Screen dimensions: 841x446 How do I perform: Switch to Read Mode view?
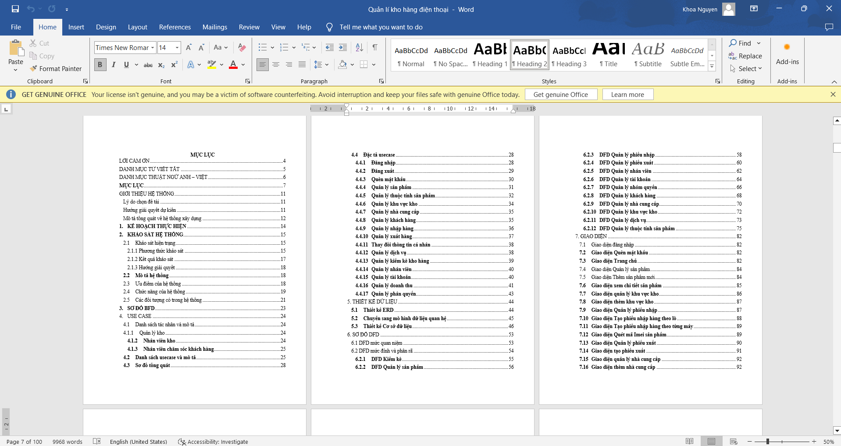pyautogui.click(x=689, y=441)
